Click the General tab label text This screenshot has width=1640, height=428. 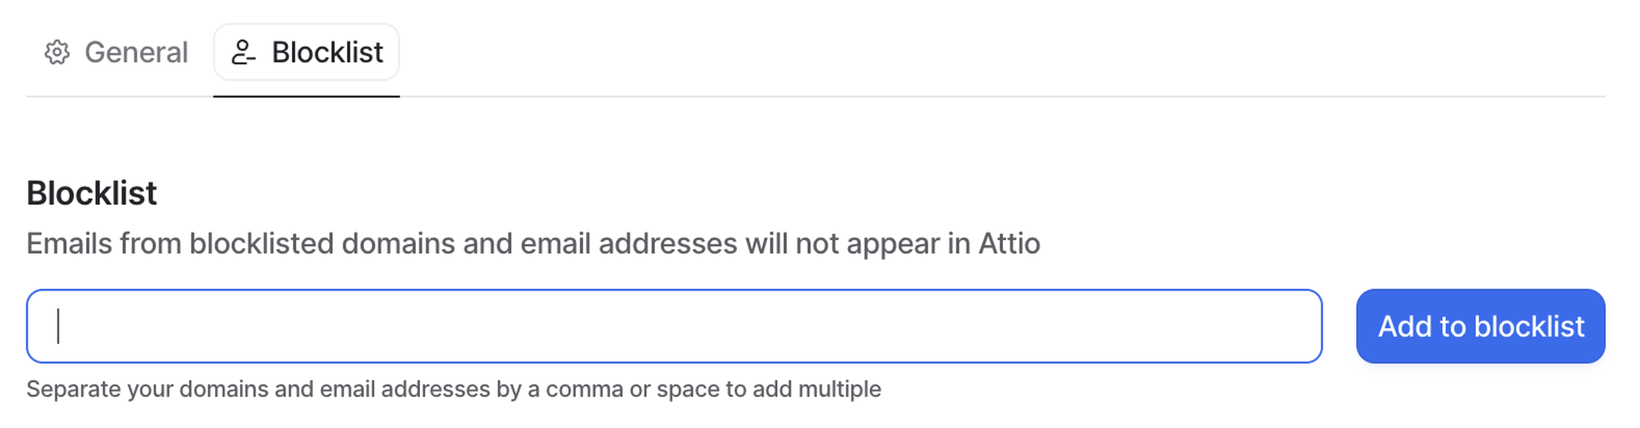tap(136, 52)
